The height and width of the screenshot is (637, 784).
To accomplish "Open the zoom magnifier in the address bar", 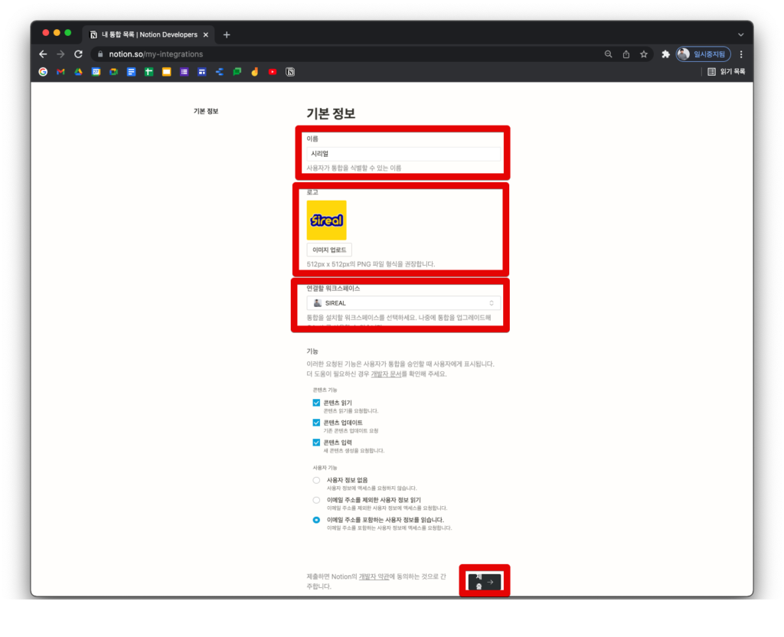I will pyautogui.click(x=608, y=54).
